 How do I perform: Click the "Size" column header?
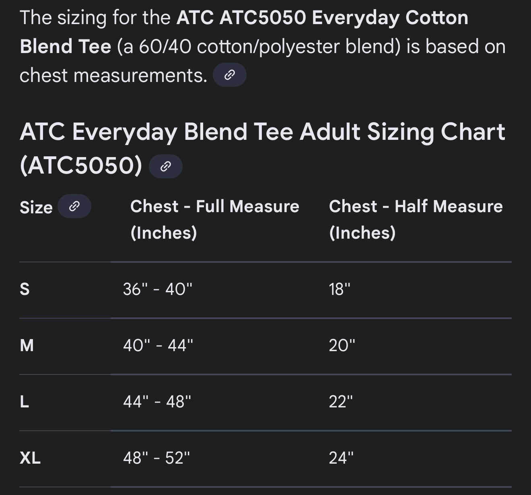(x=36, y=207)
